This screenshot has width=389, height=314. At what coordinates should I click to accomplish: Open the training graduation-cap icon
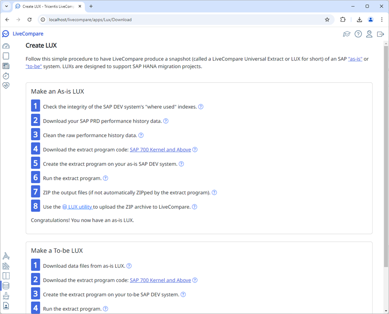(347, 34)
